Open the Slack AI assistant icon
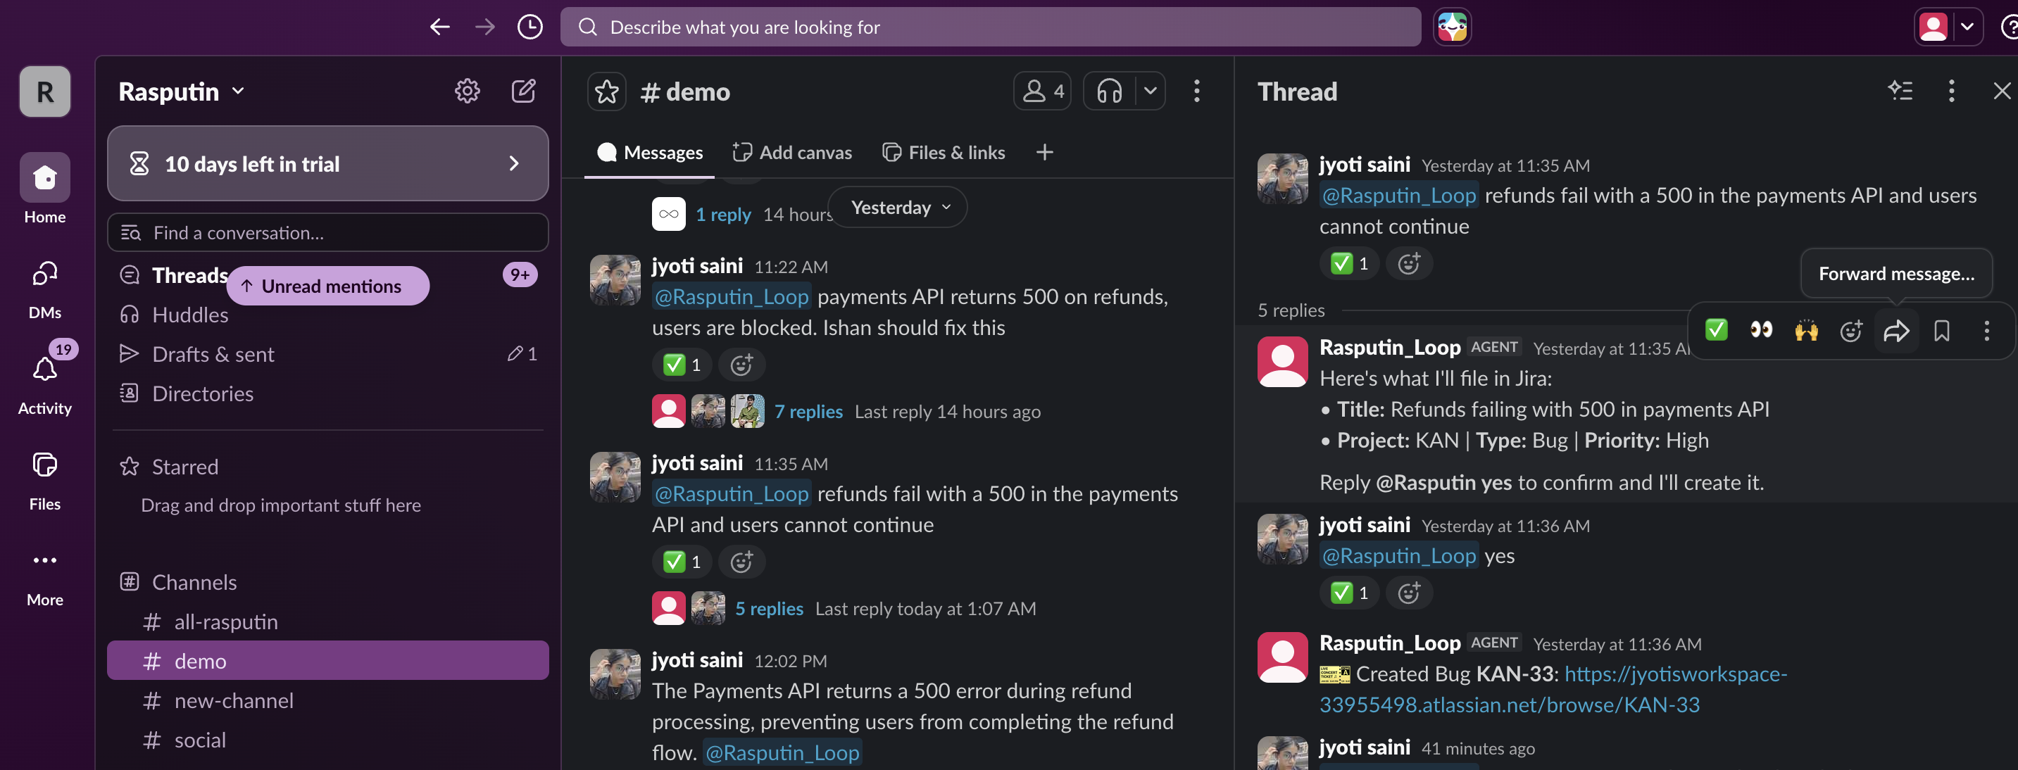The image size is (2018, 770). 1452,27
